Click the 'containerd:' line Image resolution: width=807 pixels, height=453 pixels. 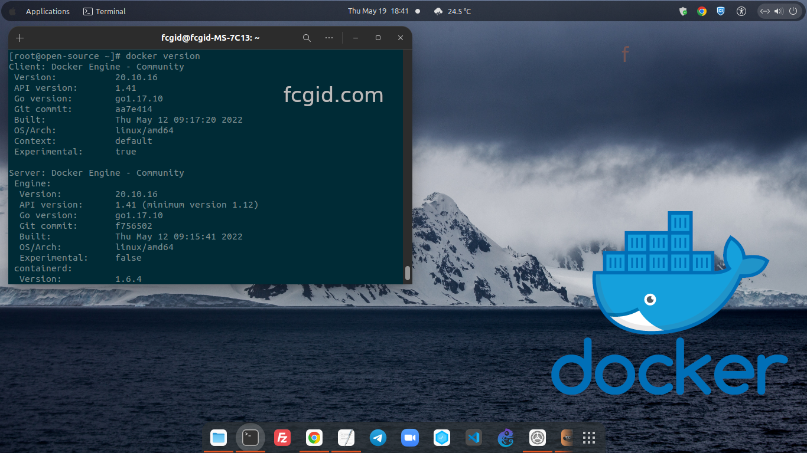coord(43,268)
